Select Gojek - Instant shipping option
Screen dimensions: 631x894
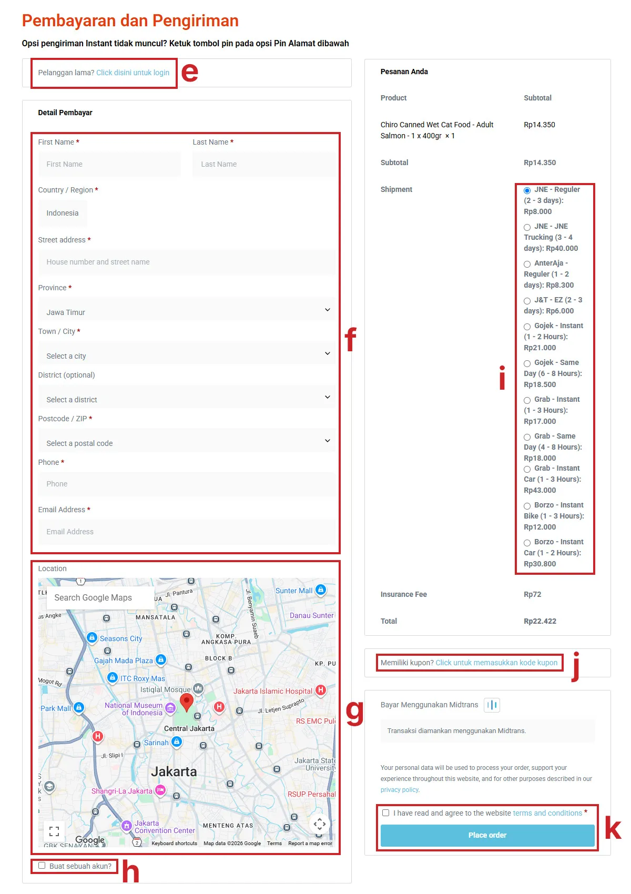527,327
